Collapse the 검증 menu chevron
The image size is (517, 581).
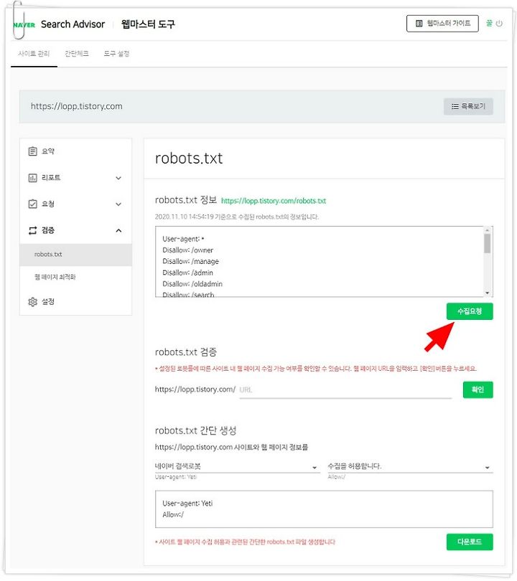(x=118, y=230)
